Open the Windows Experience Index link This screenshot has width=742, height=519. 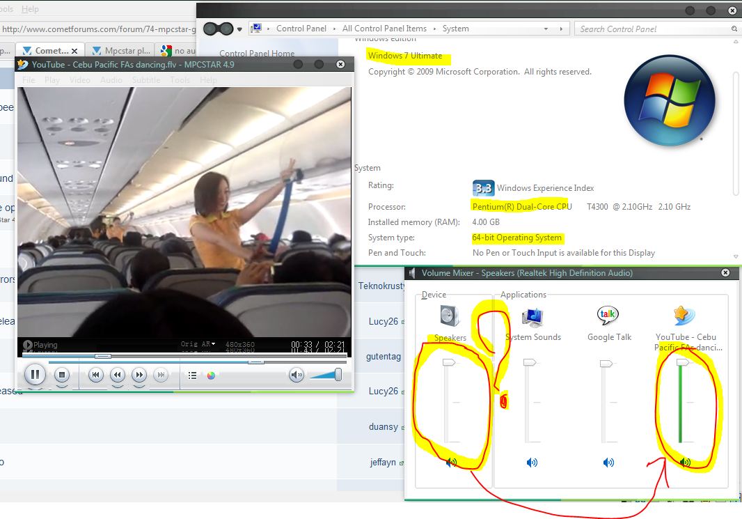(545, 188)
